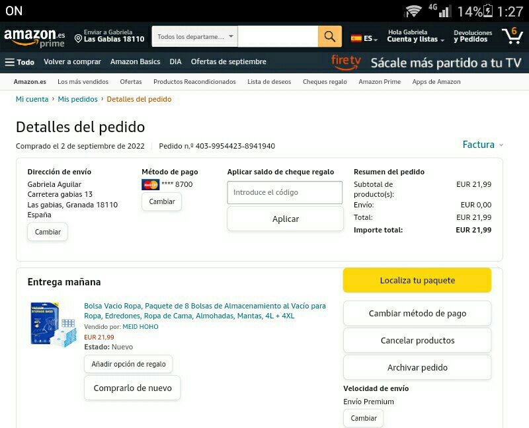The width and height of the screenshot is (529, 428).
Task: Open the Todo hamburger menu
Action: coord(20,62)
